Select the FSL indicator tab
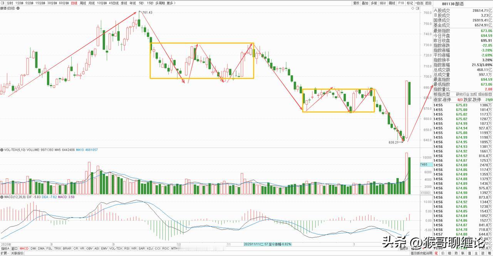The image size is (493, 256). point(49,249)
